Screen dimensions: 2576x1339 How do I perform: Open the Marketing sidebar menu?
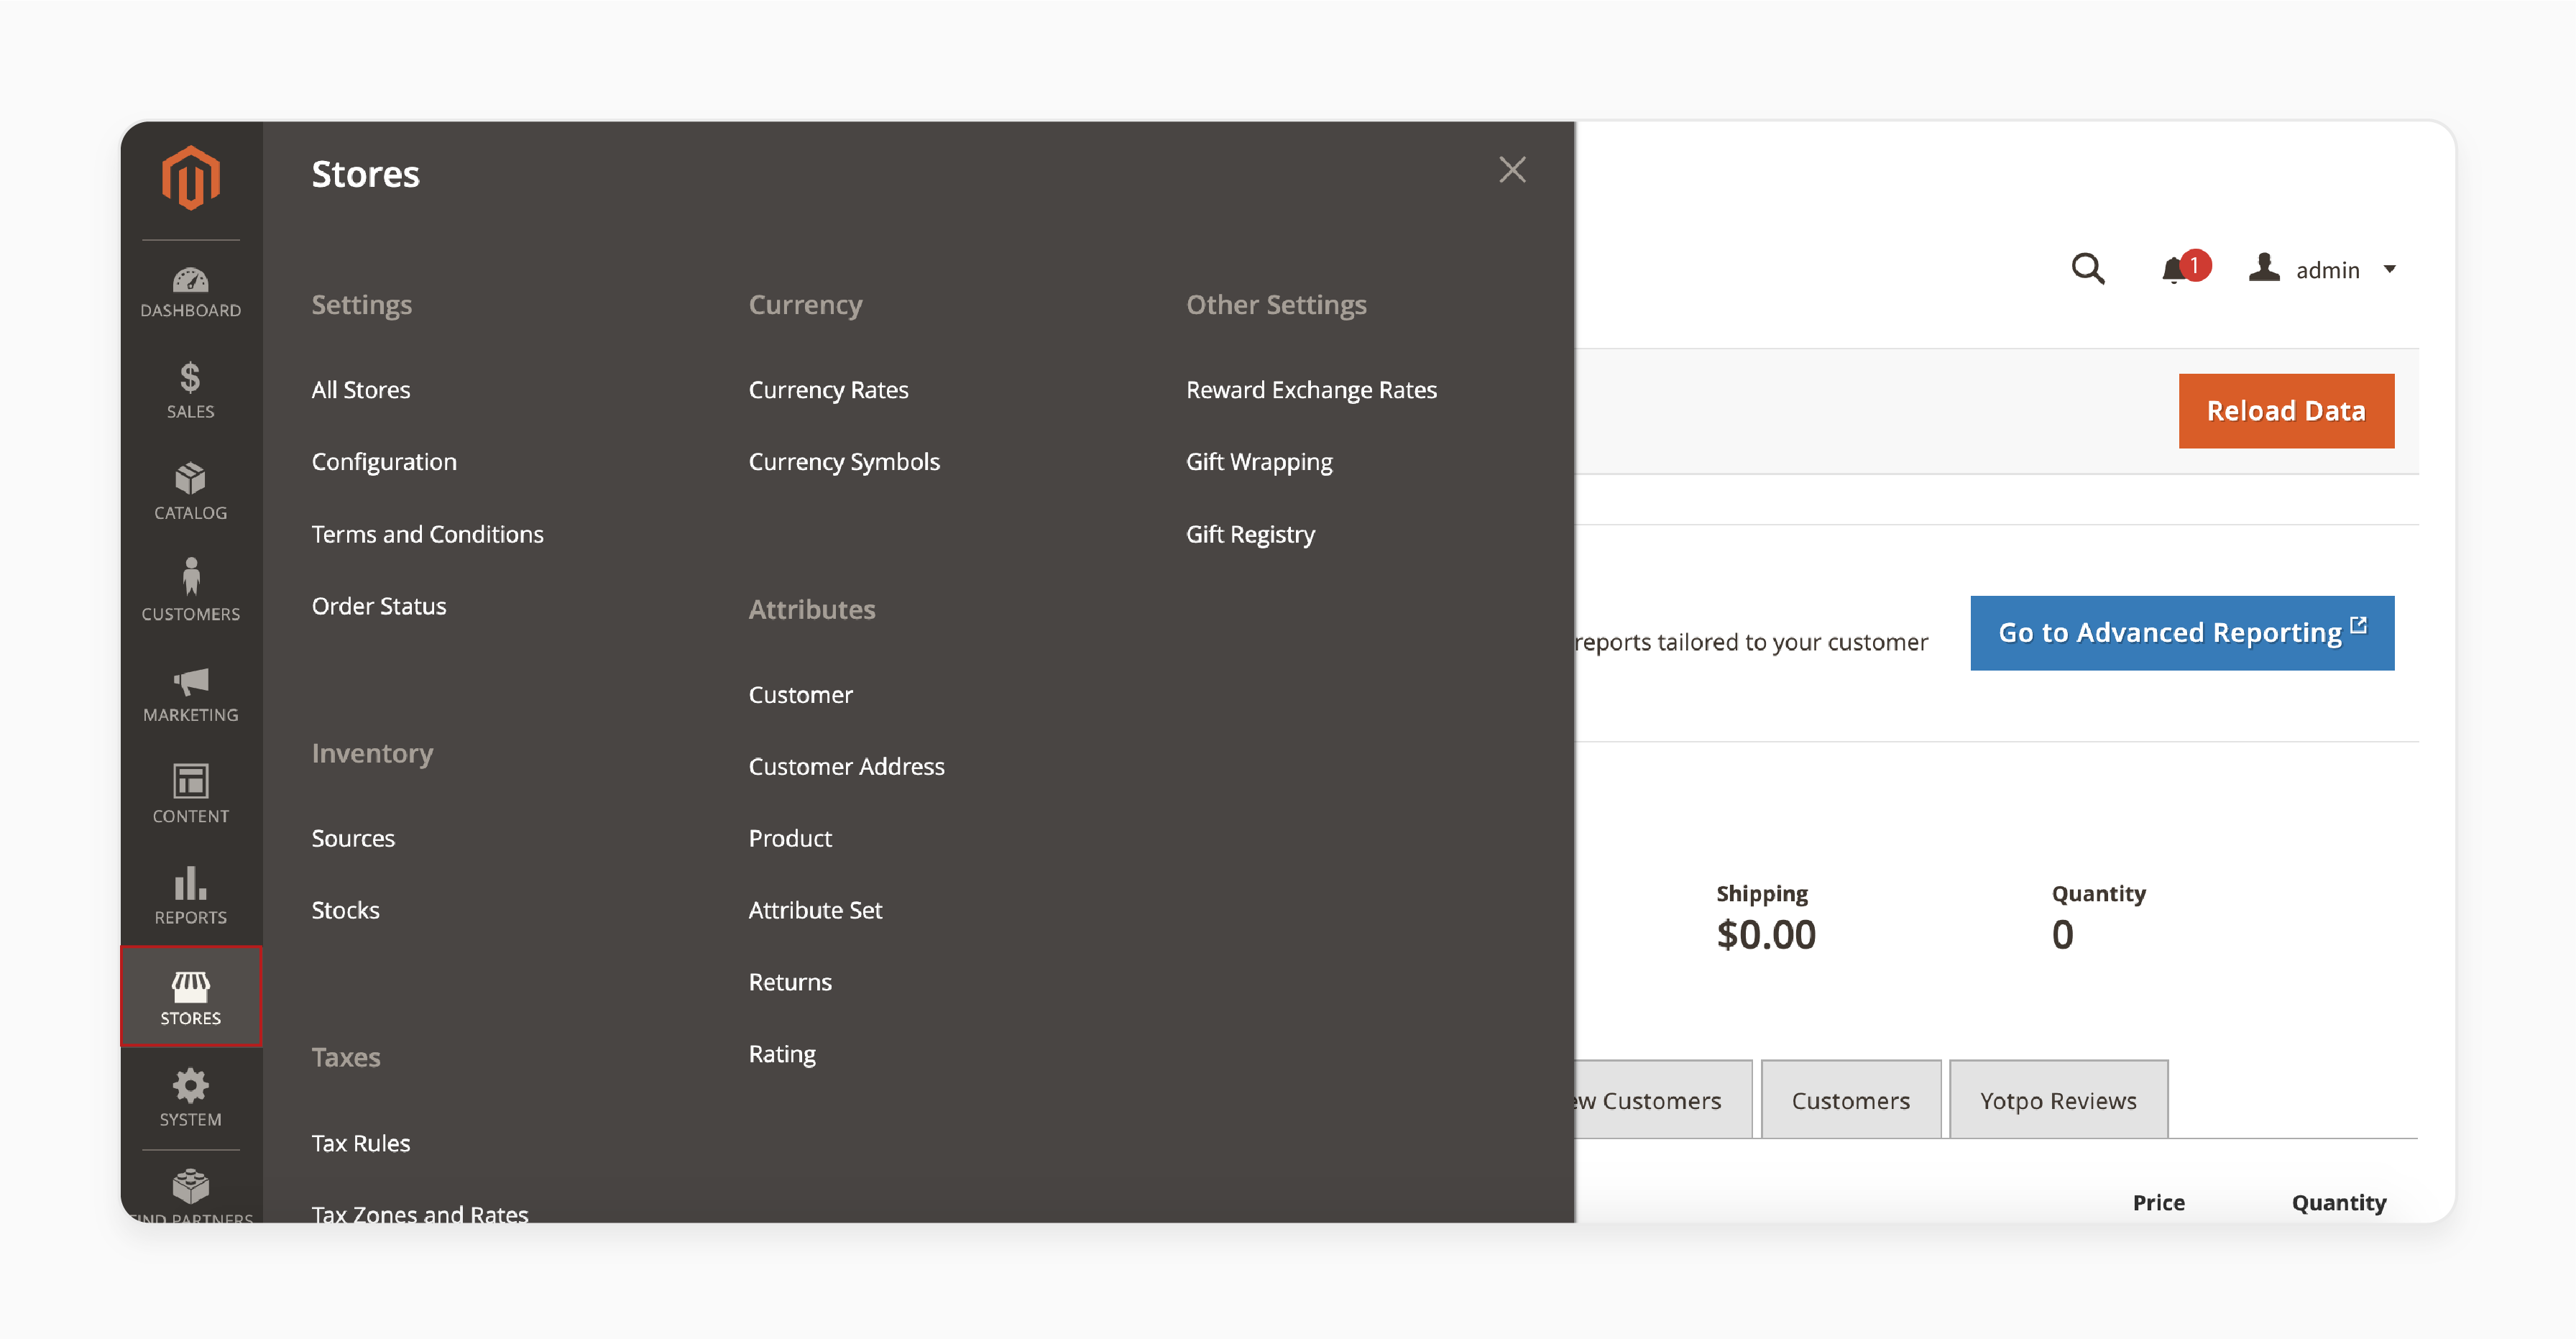(x=190, y=694)
